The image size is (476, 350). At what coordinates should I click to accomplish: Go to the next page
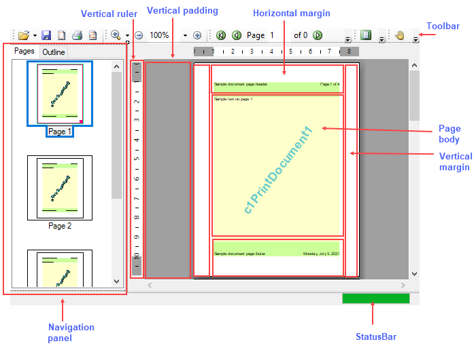point(318,35)
